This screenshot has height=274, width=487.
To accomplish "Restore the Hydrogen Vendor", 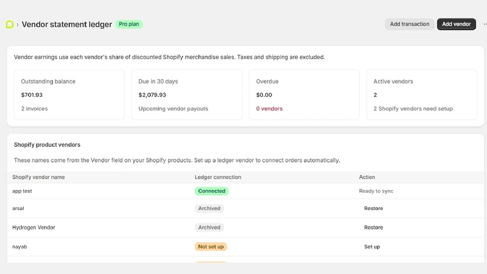I will click(x=373, y=227).
